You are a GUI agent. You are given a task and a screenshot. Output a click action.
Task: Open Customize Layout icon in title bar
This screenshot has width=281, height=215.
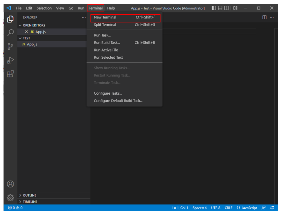click(x=235, y=8)
